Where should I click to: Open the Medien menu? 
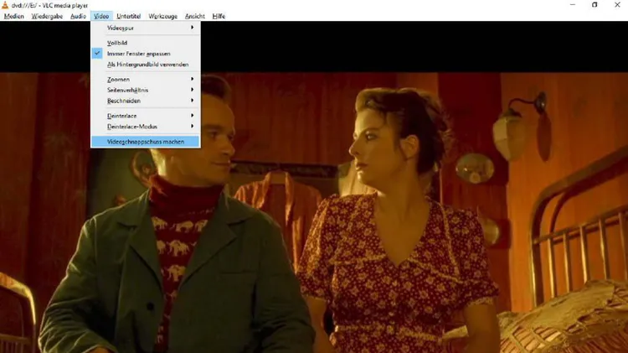[14, 16]
